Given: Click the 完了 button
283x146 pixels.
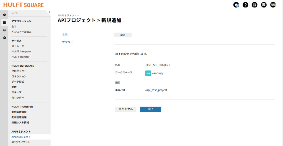Looking at the screenshot, I should click(151, 109).
